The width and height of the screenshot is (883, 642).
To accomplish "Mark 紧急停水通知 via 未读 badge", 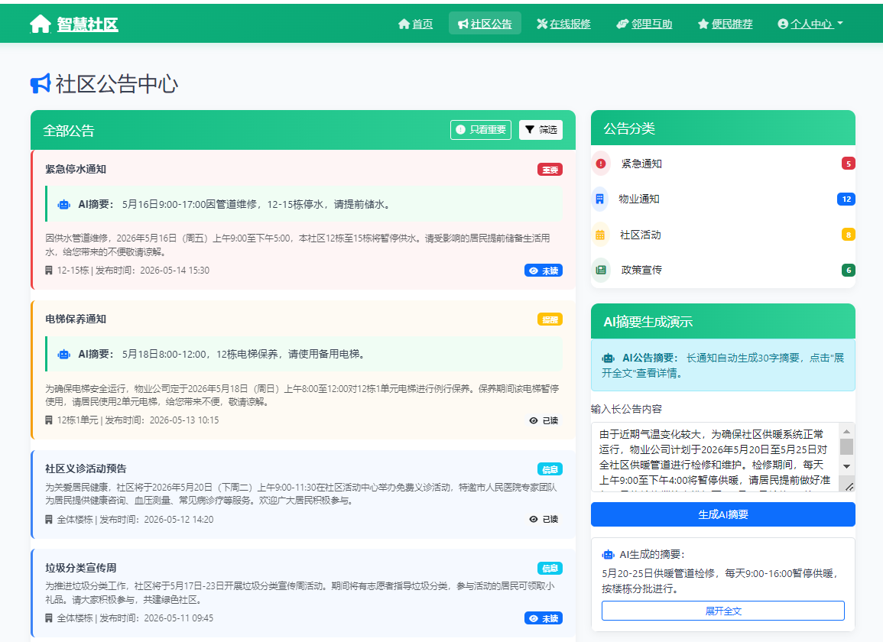I will point(544,271).
